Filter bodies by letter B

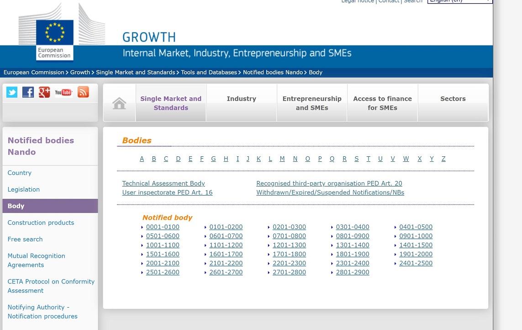point(154,159)
